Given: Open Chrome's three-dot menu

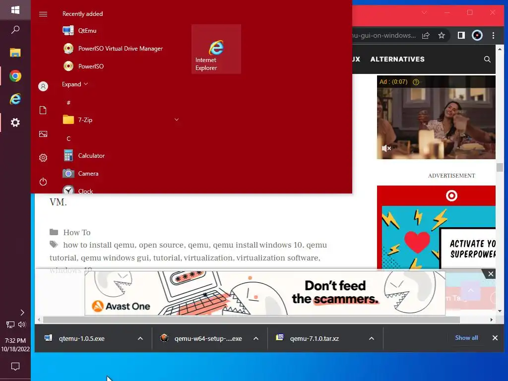Looking at the screenshot, I should click(x=493, y=35).
